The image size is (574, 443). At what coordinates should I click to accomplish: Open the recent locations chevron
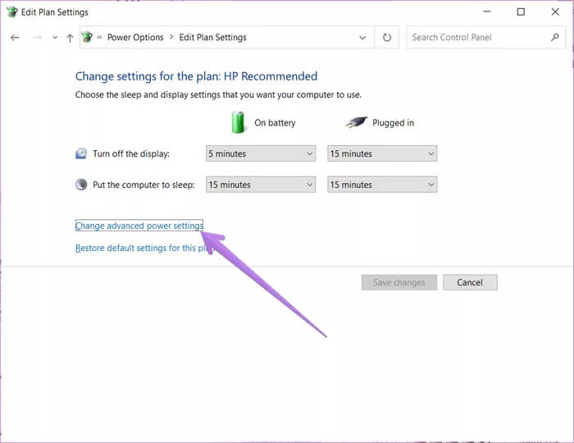[55, 38]
